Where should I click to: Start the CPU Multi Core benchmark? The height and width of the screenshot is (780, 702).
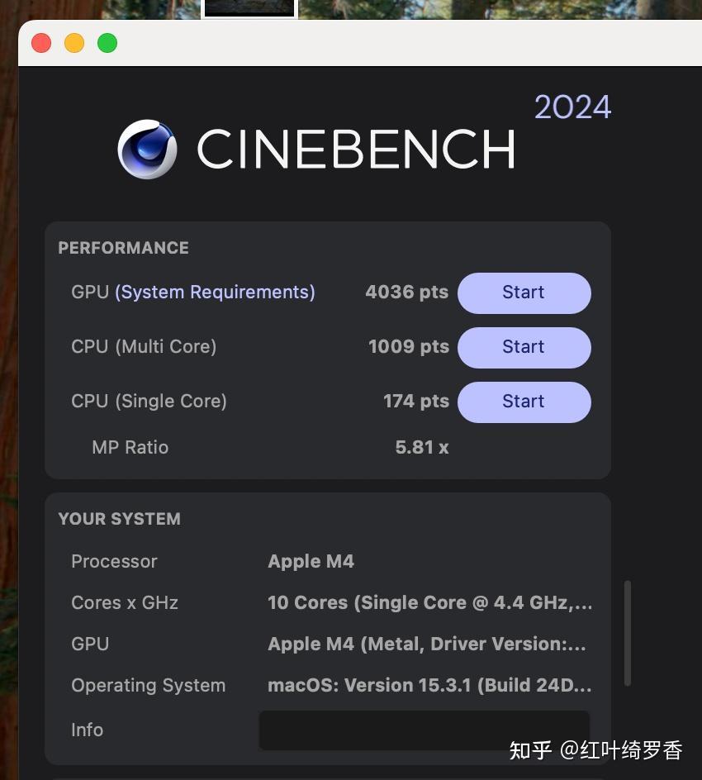(524, 347)
